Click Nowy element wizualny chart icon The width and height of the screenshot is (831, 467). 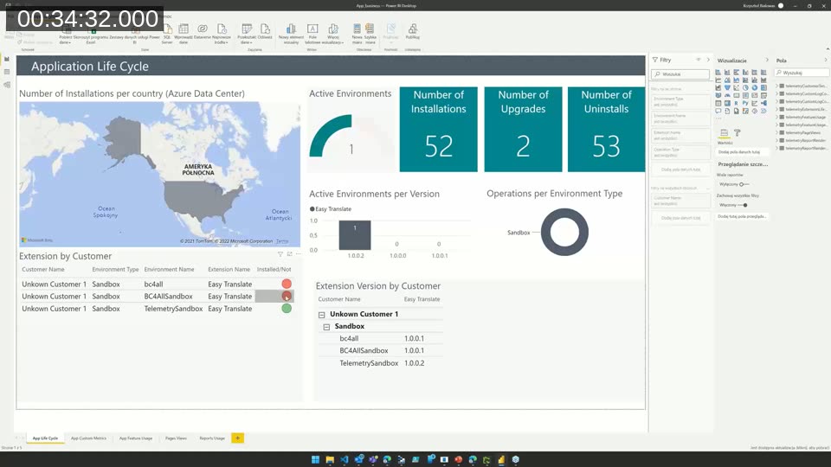[291, 29]
